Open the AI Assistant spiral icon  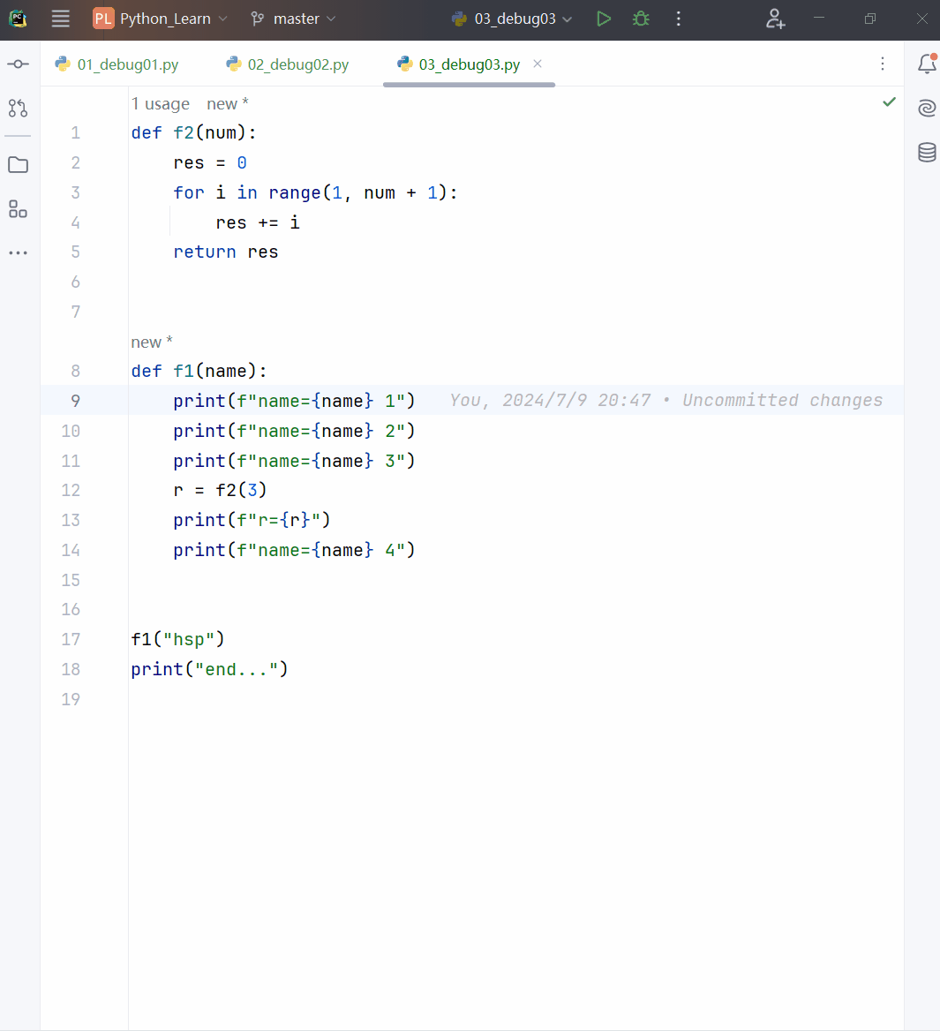[927, 108]
